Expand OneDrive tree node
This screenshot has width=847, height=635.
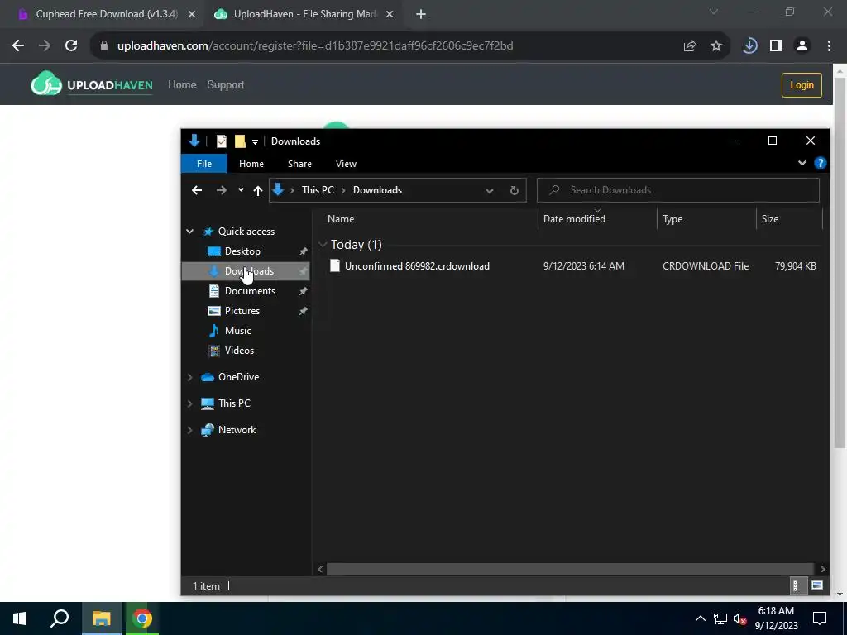[x=189, y=377]
